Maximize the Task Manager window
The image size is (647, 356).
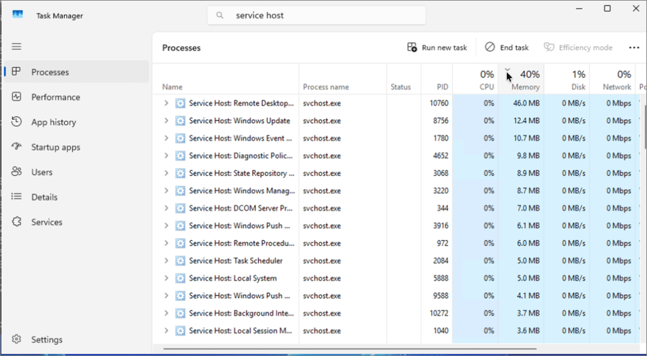click(607, 8)
